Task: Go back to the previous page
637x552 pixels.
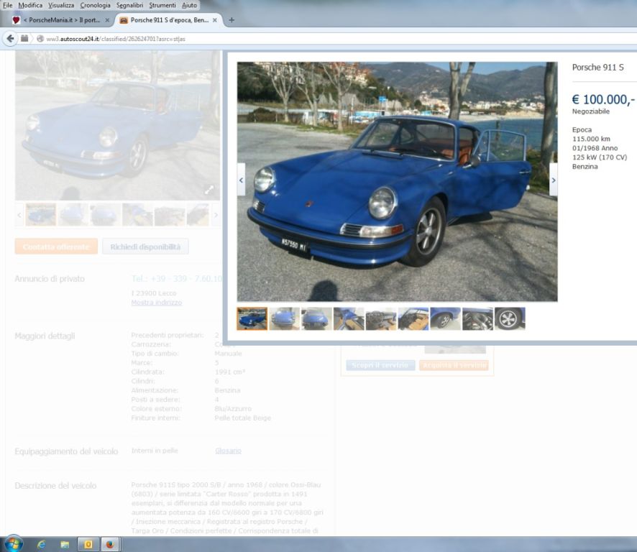Action: (10, 39)
